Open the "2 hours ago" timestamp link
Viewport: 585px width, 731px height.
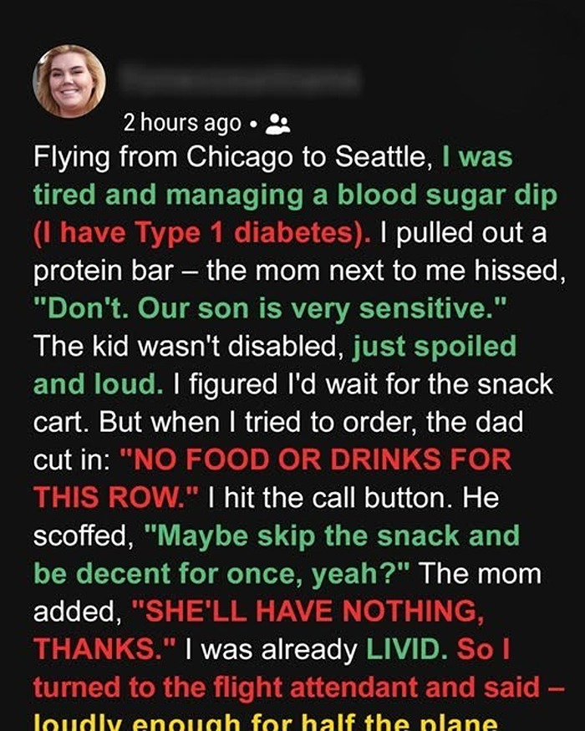[x=182, y=124]
